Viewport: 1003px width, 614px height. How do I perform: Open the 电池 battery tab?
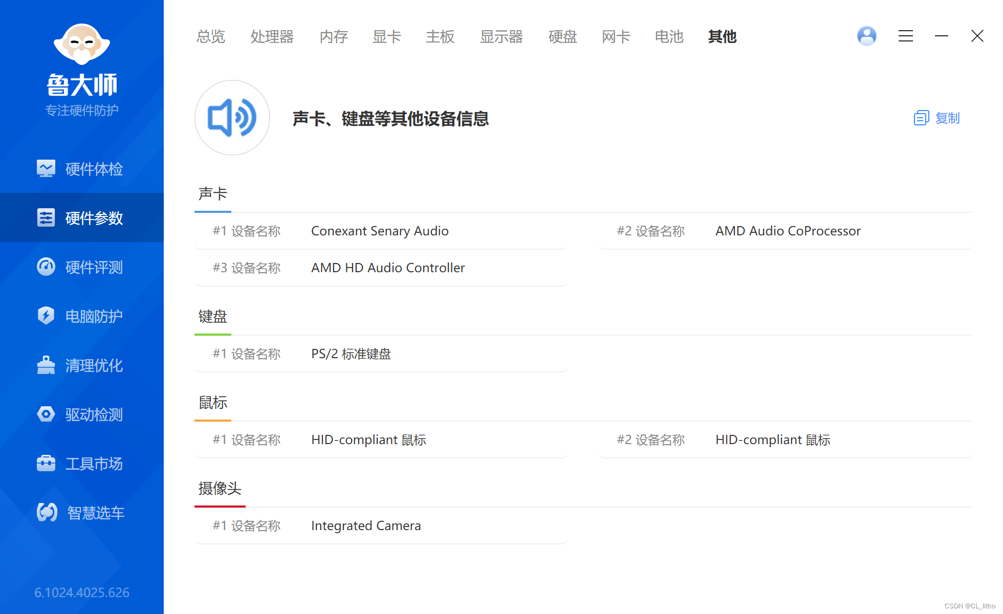(669, 36)
